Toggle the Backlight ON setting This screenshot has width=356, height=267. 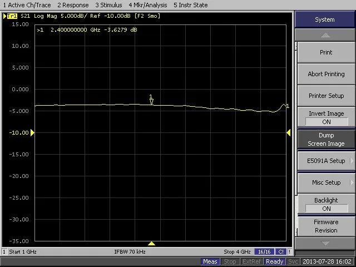pos(327,204)
